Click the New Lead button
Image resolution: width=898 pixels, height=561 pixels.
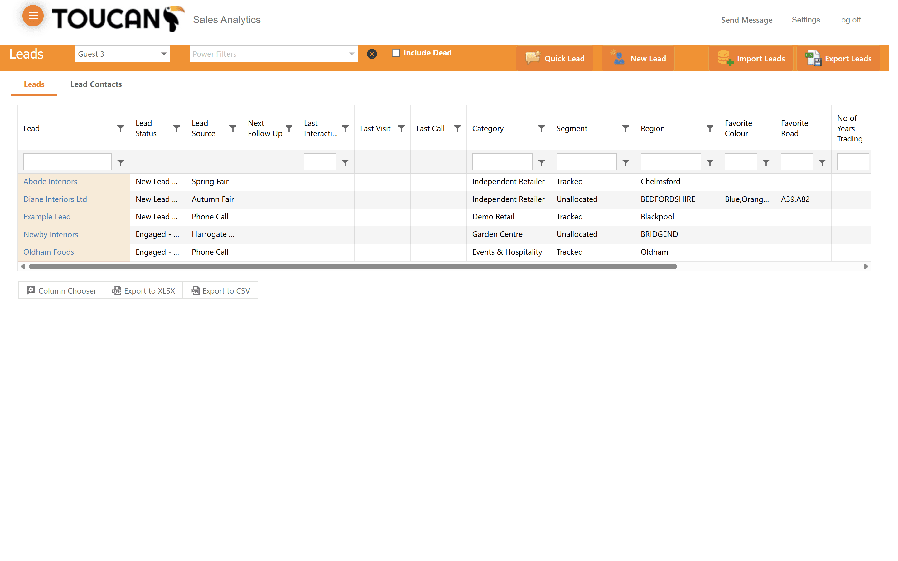tap(638, 58)
